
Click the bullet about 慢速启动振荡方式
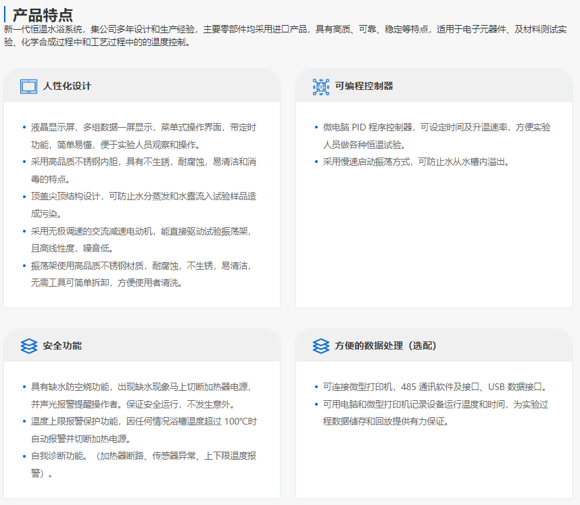click(415, 162)
